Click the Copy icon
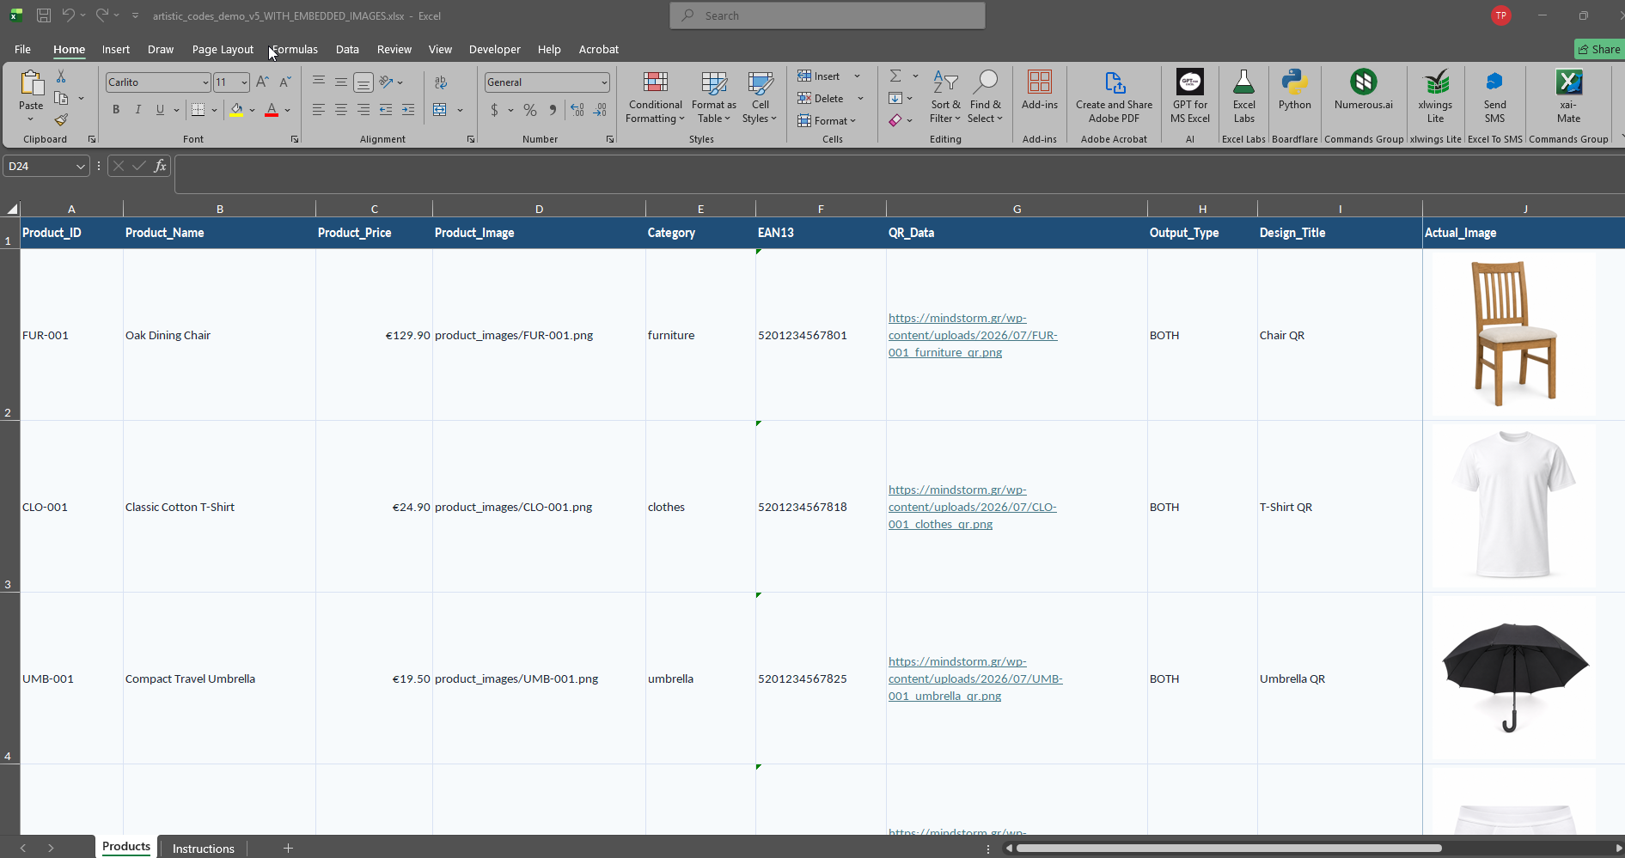Image resolution: width=1625 pixels, height=858 pixels. 61,98
